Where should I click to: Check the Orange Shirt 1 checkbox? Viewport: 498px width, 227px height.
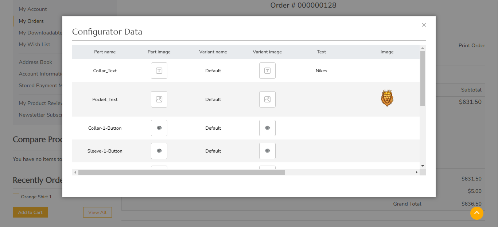(x=16, y=196)
